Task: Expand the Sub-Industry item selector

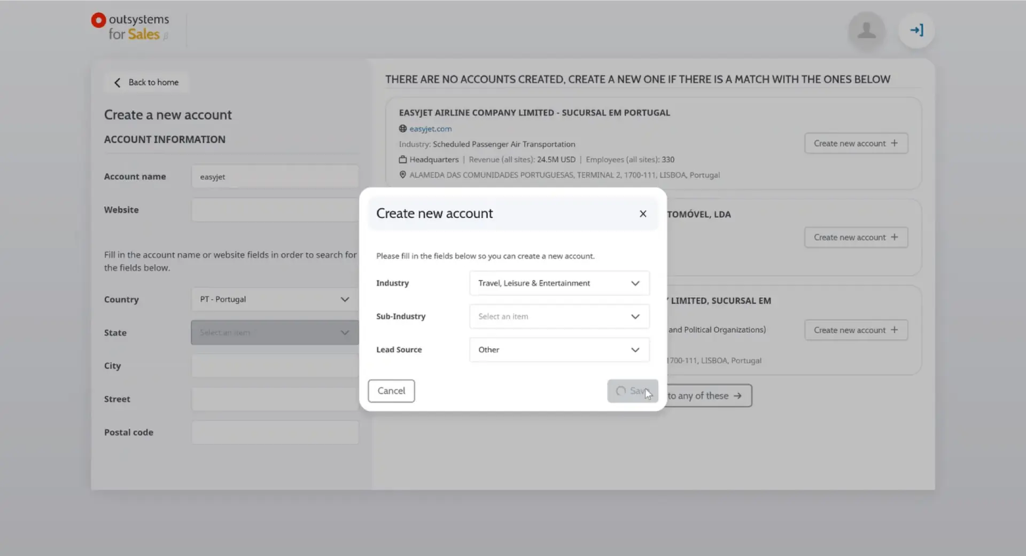Action: pyautogui.click(x=558, y=316)
